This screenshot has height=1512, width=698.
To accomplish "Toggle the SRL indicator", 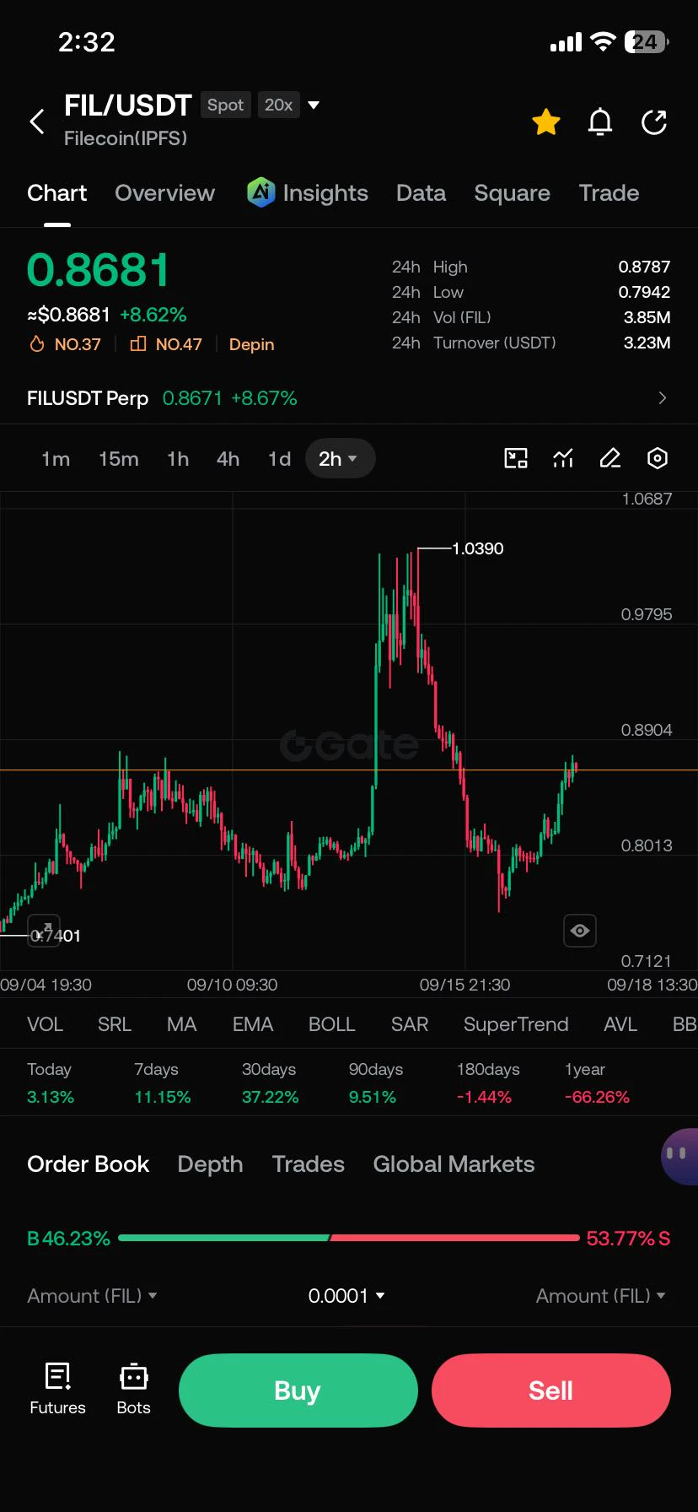I will (115, 1024).
